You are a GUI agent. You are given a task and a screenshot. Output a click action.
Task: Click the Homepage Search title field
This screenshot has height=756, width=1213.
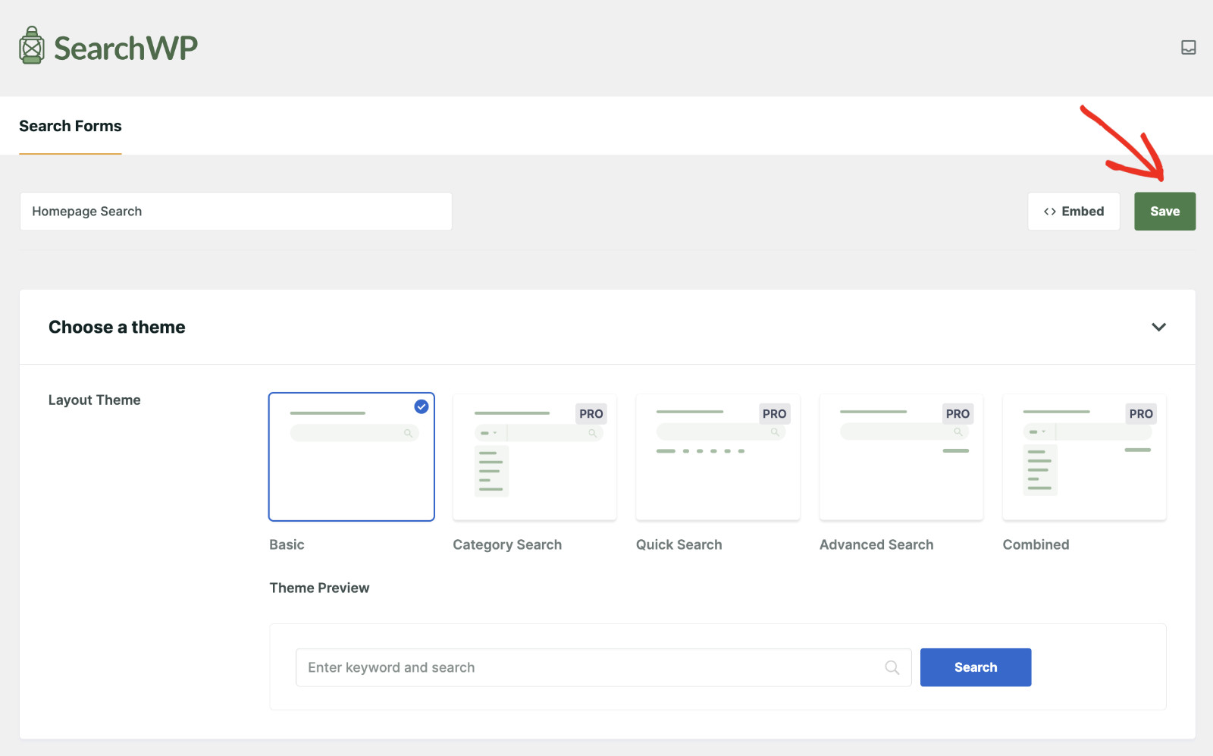point(235,211)
